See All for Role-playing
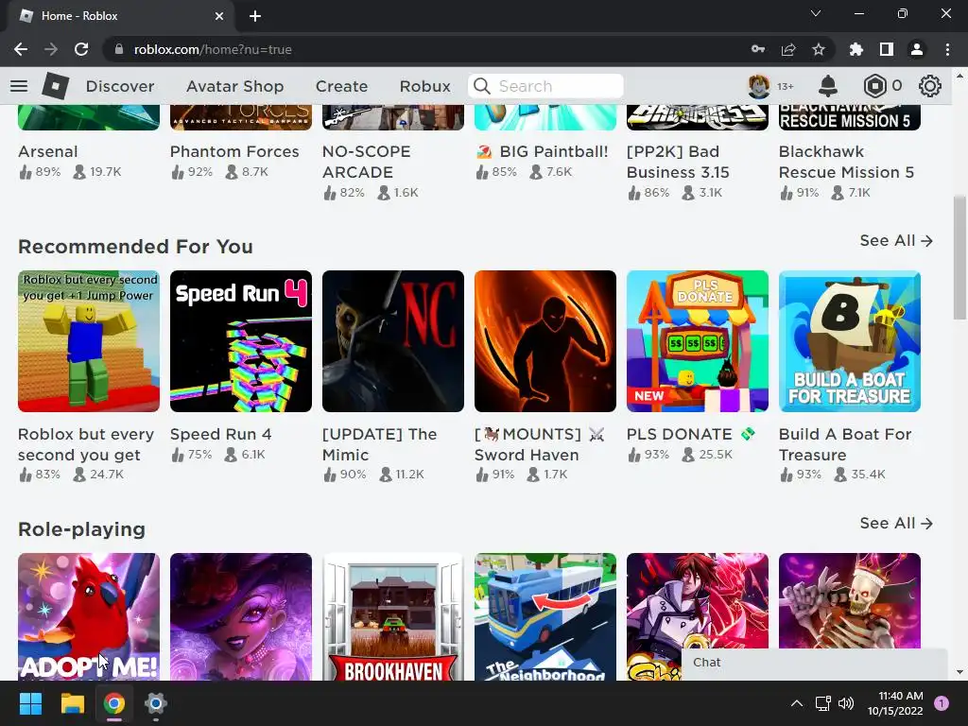This screenshot has width=968, height=726. click(x=896, y=523)
